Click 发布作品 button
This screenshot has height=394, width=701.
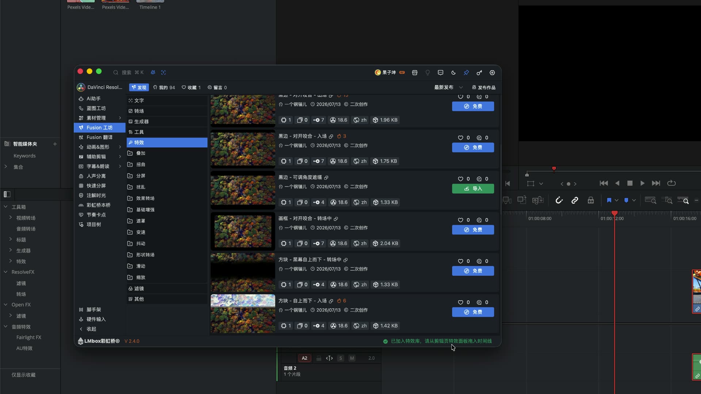coord(484,88)
